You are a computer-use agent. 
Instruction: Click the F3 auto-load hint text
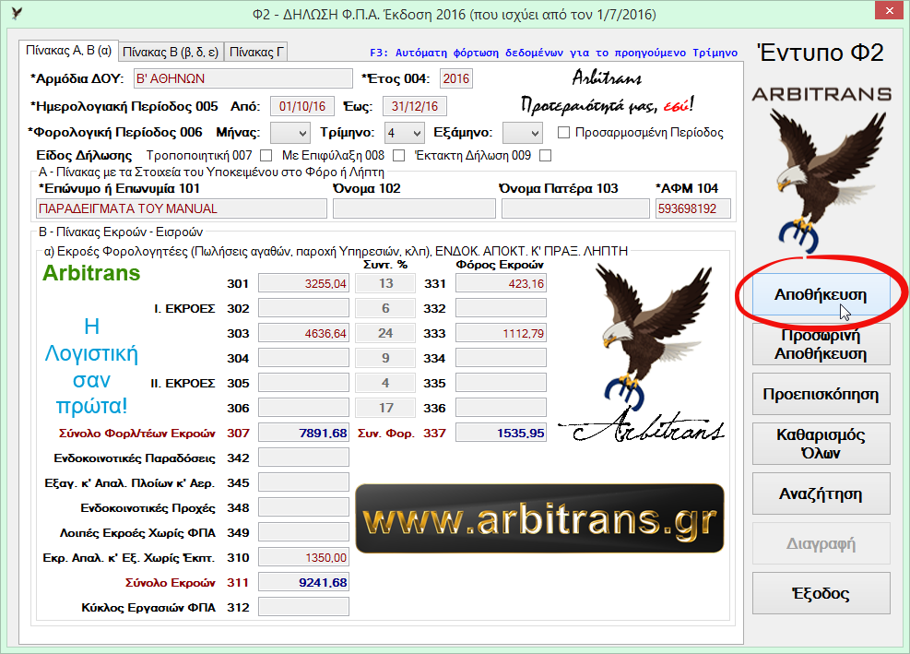coord(554,53)
